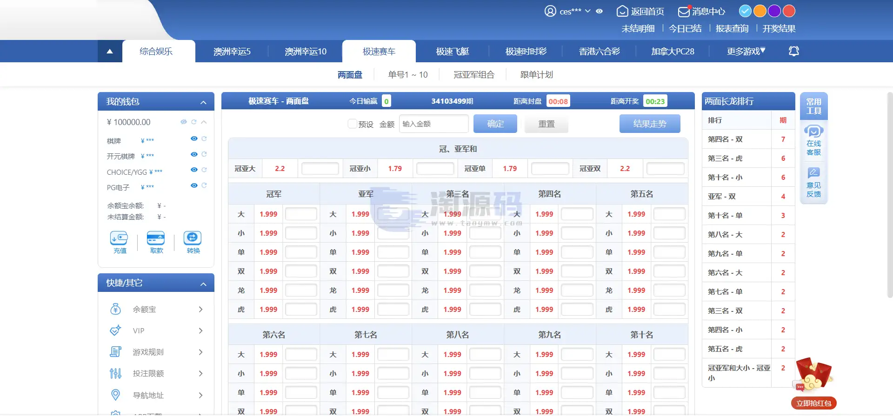Show the CHOICE/YGG balance with eye icon
The width and height of the screenshot is (893, 416).
coord(194,170)
